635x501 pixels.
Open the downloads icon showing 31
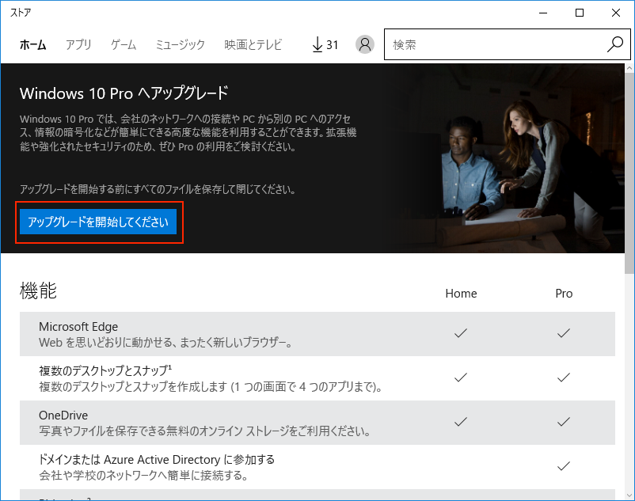[x=325, y=45]
